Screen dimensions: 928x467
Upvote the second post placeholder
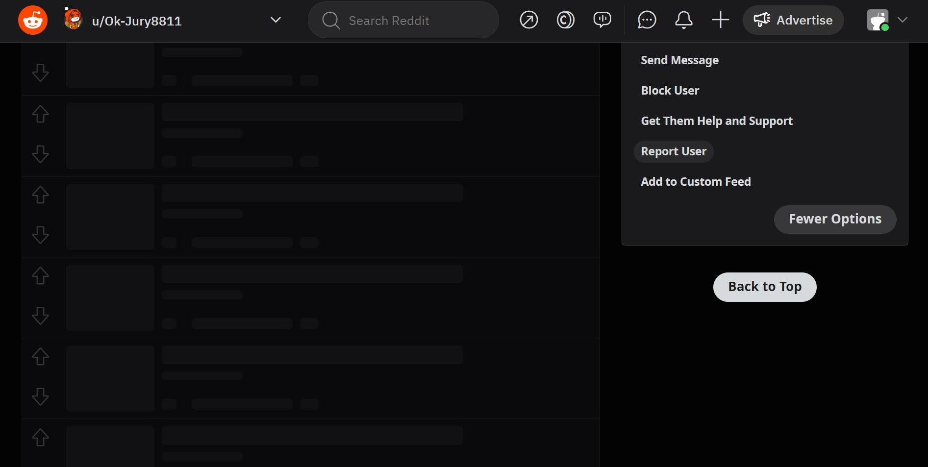(40, 114)
